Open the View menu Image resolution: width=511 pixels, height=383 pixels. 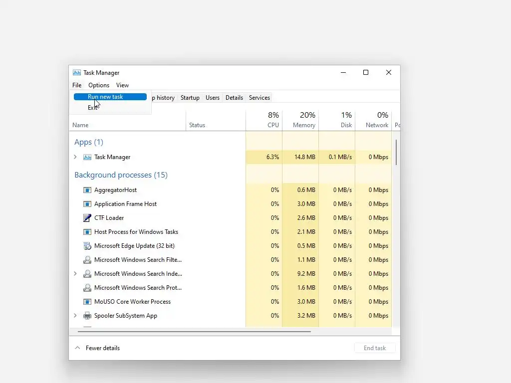(x=123, y=85)
